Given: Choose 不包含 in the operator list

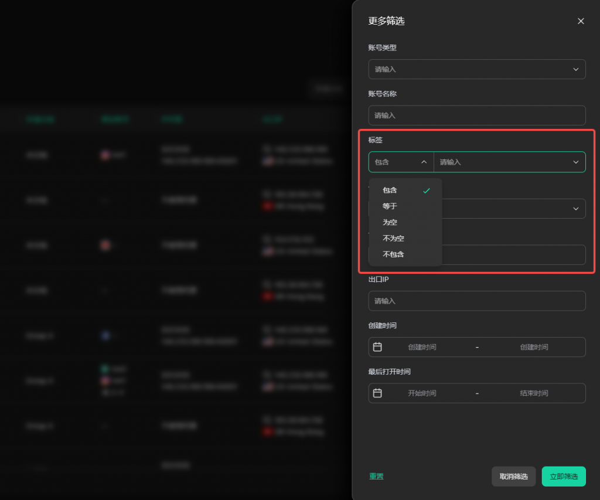Looking at the screenshot, I should click(393, 254).
